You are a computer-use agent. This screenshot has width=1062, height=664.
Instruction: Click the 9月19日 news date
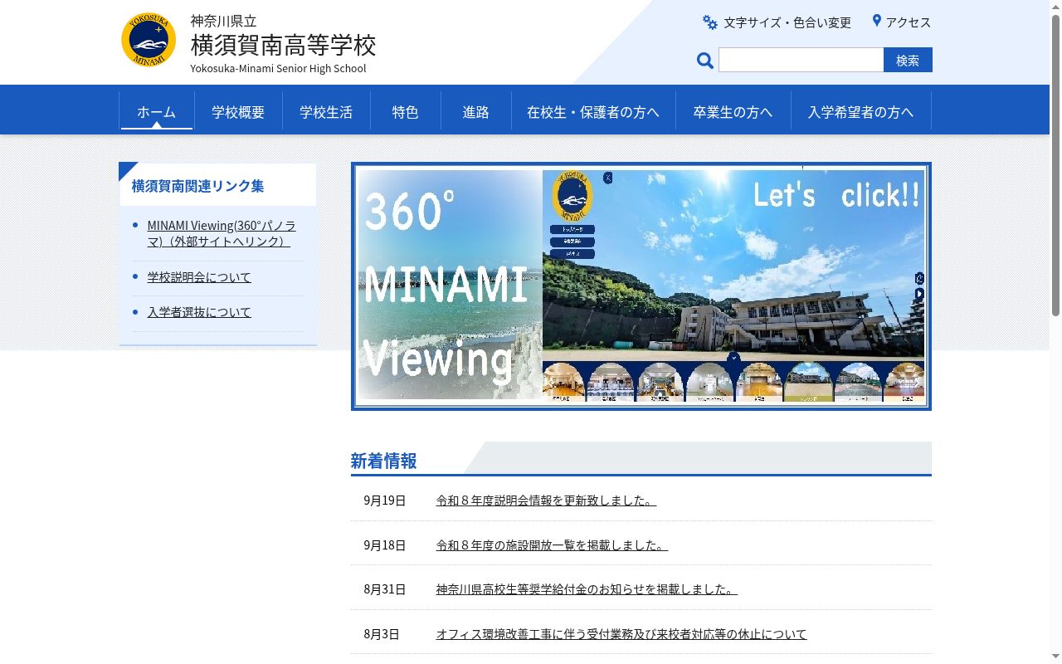pyautogui.click(x=385, y=500)
